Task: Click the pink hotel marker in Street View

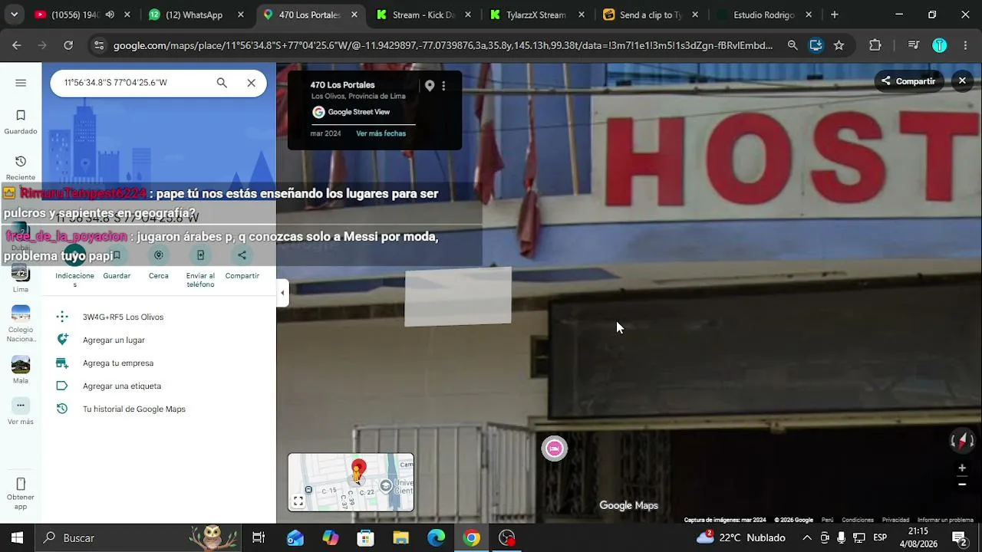Action: click(x=554, y=449)
